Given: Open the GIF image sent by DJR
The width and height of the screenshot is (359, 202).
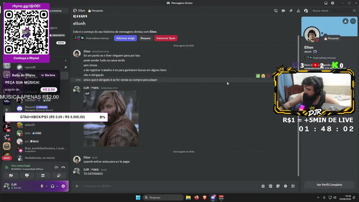Looking at the screenshot, I should tap(111, 118).
